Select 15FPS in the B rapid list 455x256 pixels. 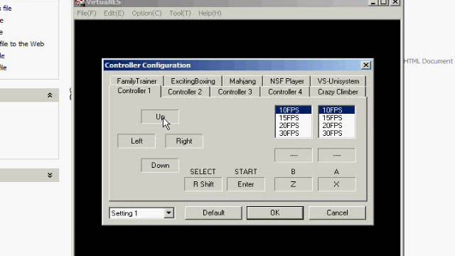pos(294,118)
